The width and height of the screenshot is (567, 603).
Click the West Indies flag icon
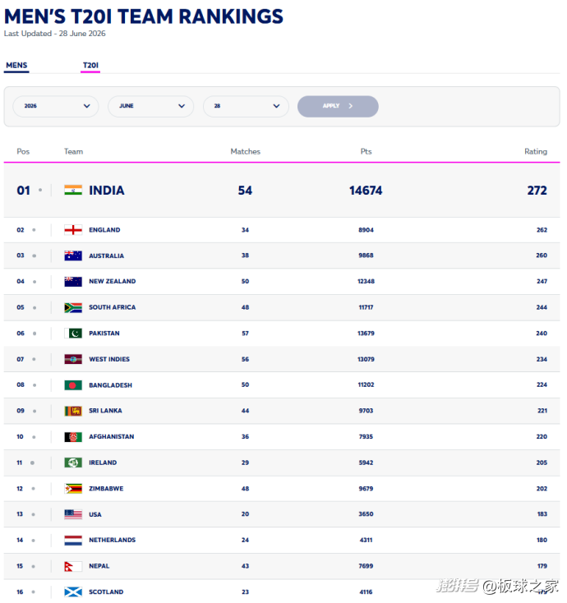[73, 359]
